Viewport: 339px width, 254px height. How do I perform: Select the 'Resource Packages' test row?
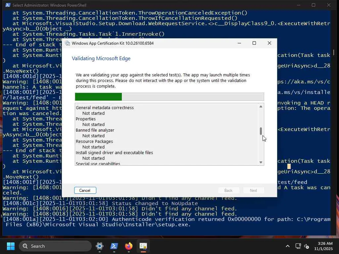pos(94,141)
